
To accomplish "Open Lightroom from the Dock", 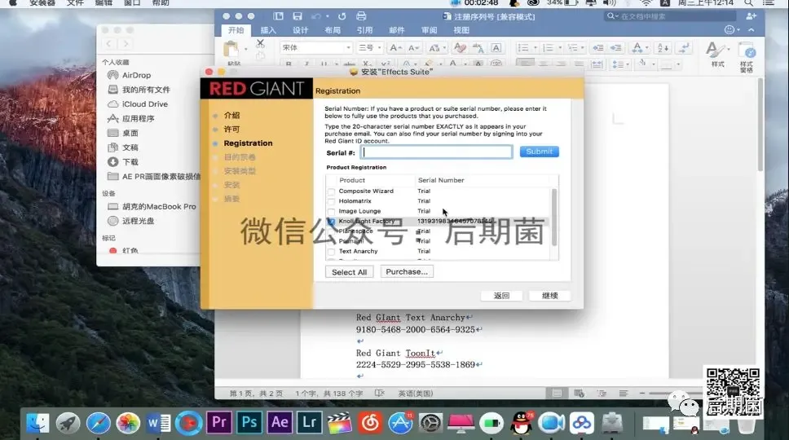I will pos(310,422).
